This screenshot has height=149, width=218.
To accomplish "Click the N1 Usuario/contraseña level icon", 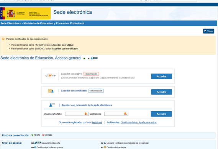I will (x=38, y=143).
